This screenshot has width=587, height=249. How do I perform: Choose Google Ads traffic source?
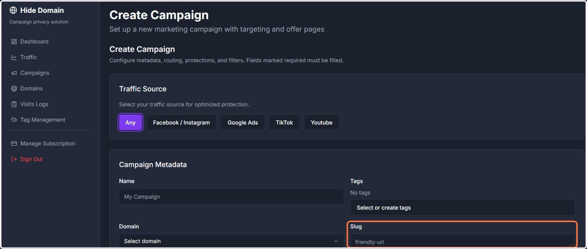[243, 122]
